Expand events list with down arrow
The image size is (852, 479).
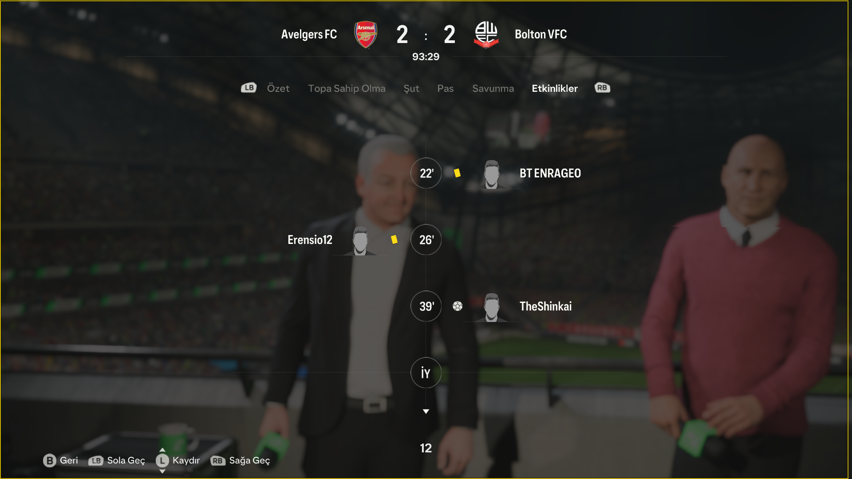coord(426,412)
